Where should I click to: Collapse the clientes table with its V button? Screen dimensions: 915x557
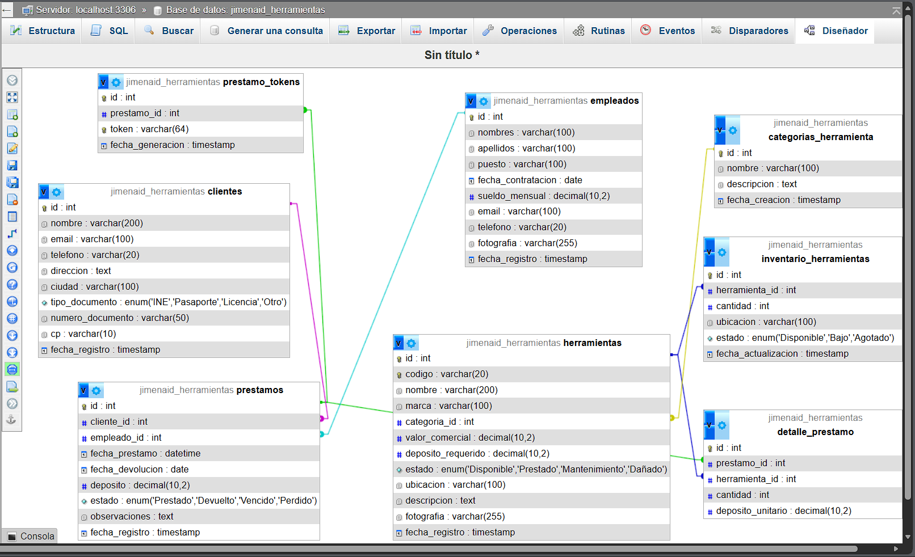point(44,192)
